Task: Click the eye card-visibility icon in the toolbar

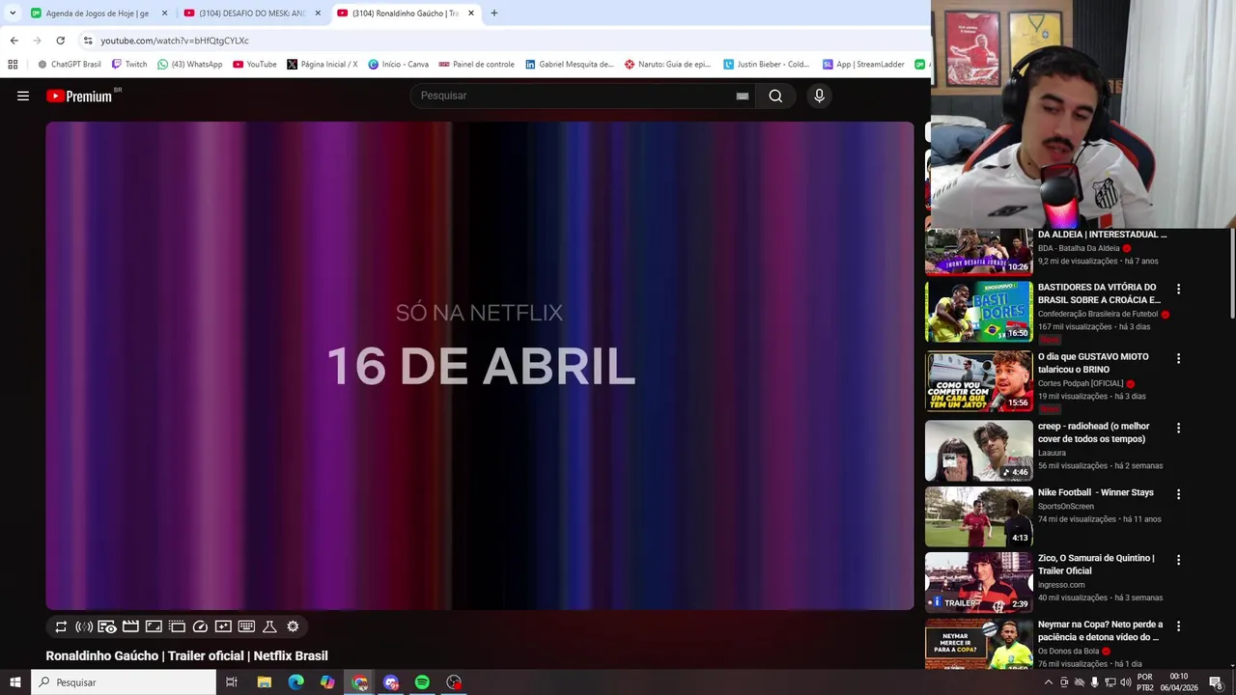Action: tap(107, 626)
